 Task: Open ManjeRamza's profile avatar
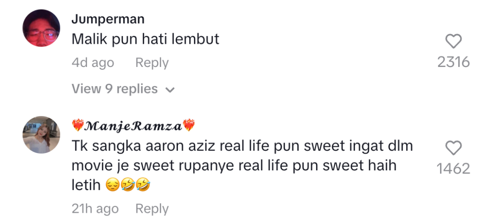pyautogui.click(x=41, y=135)
